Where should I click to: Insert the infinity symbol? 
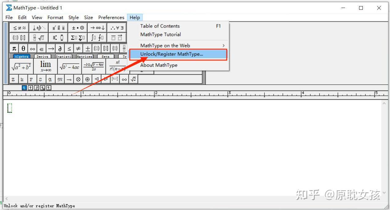[32, 48]
